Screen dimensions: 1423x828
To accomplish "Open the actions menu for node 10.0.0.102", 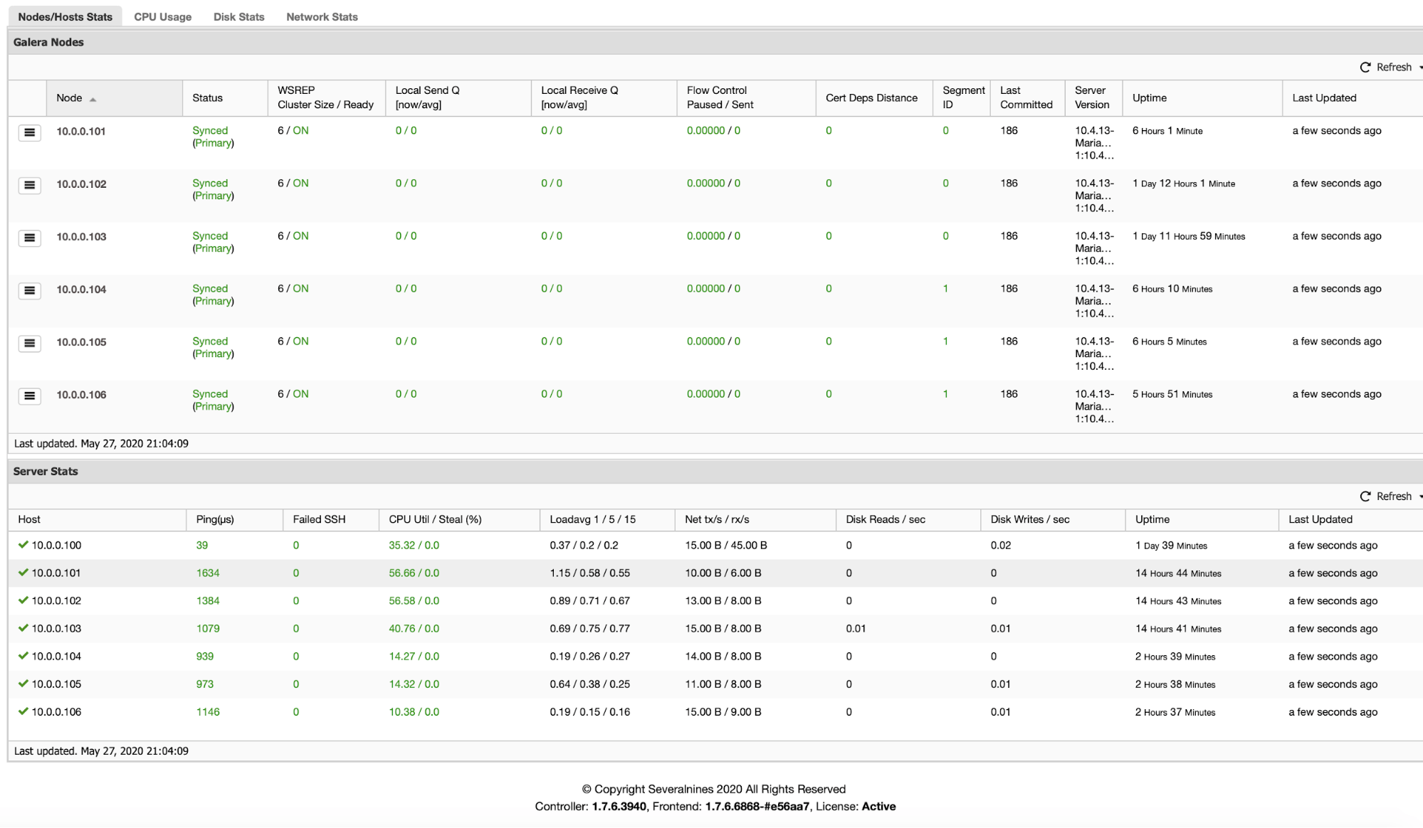I will [29, 185].
